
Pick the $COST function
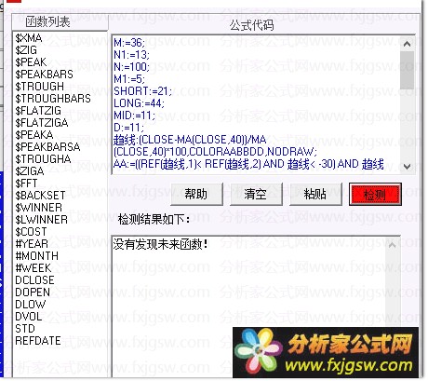point(31,232)
